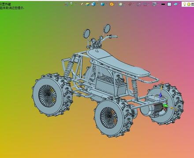Click the teal disc icon in toolbar
Screen dimensions: 194x158
tap(175, 4)
